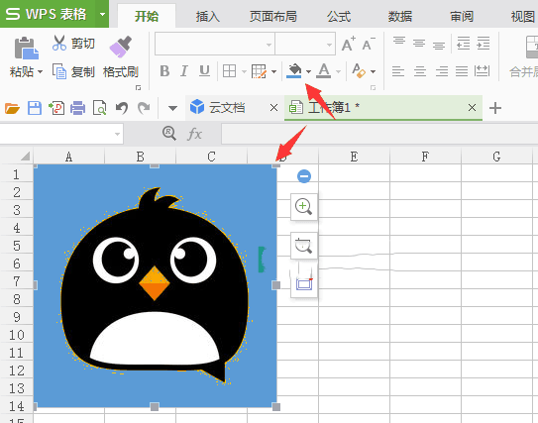Expand the quick access toolbar dropdown
538x423 pixels.
click(x=172, y=109)
